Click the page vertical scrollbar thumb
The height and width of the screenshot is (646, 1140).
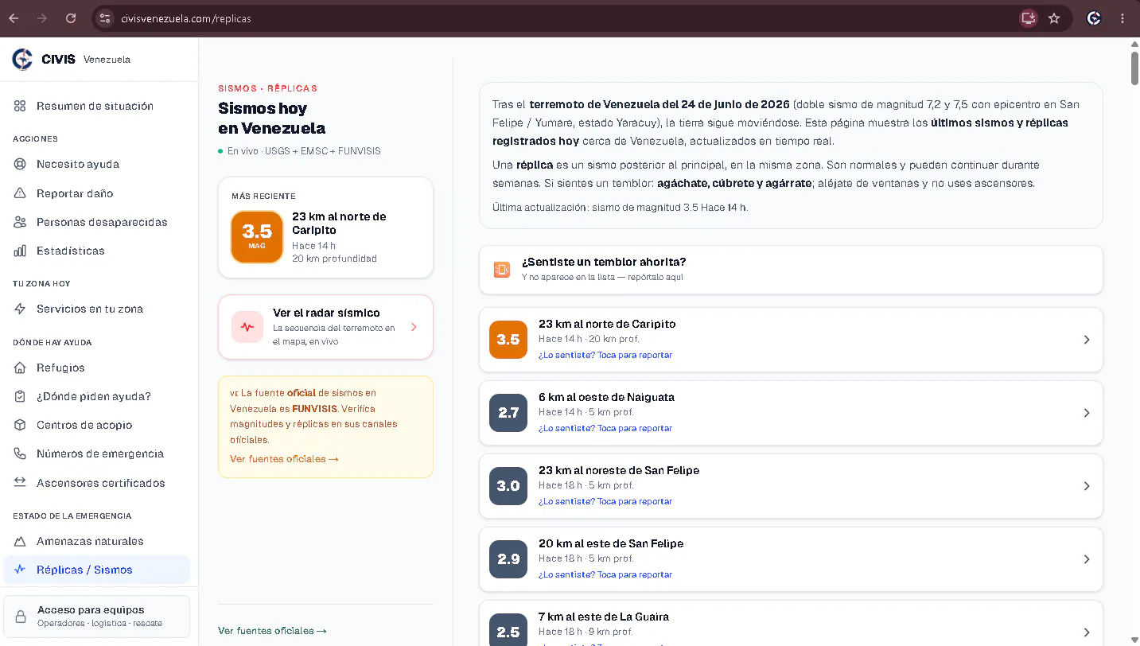[x=1134, y=68]
